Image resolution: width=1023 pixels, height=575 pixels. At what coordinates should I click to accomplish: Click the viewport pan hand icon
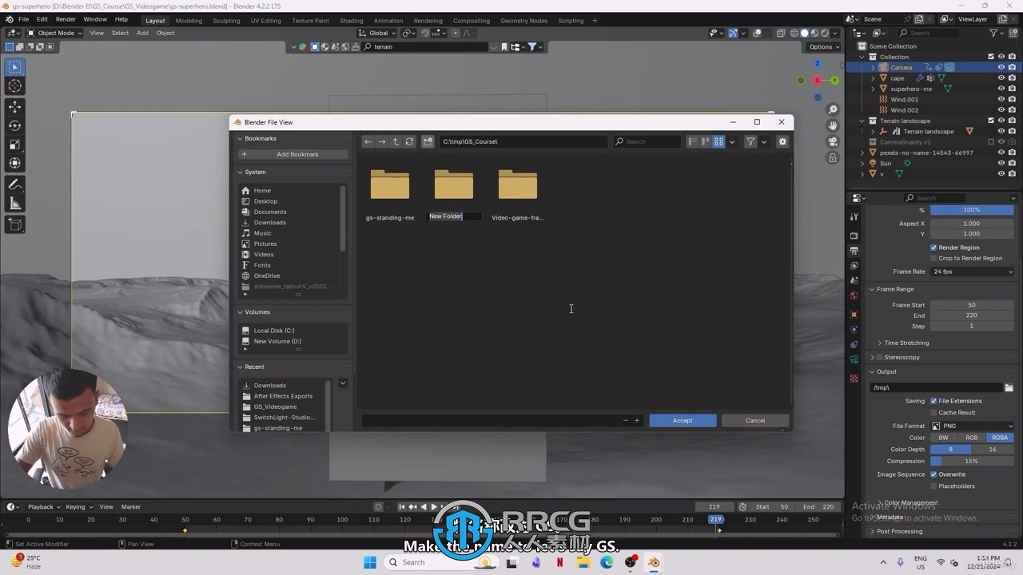point(833,126)
